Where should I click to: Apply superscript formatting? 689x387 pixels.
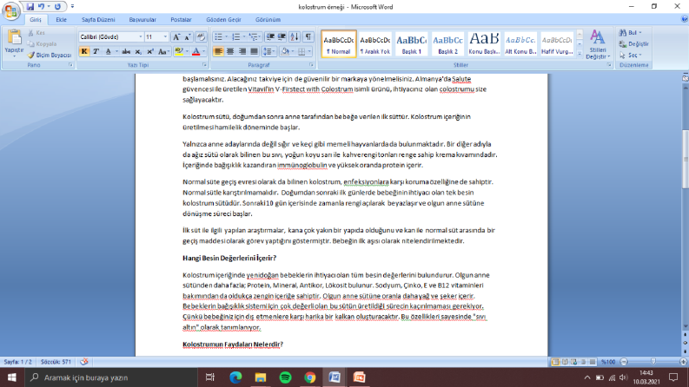point(149,52)
